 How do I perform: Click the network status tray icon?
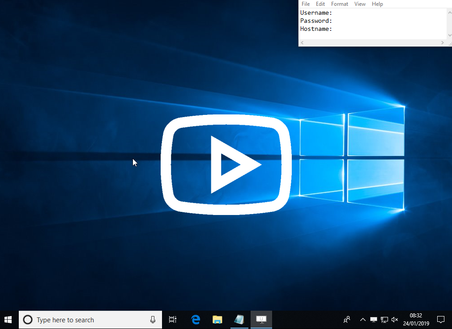[384, 320]
